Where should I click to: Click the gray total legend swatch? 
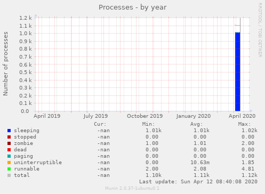pos(9,175)
